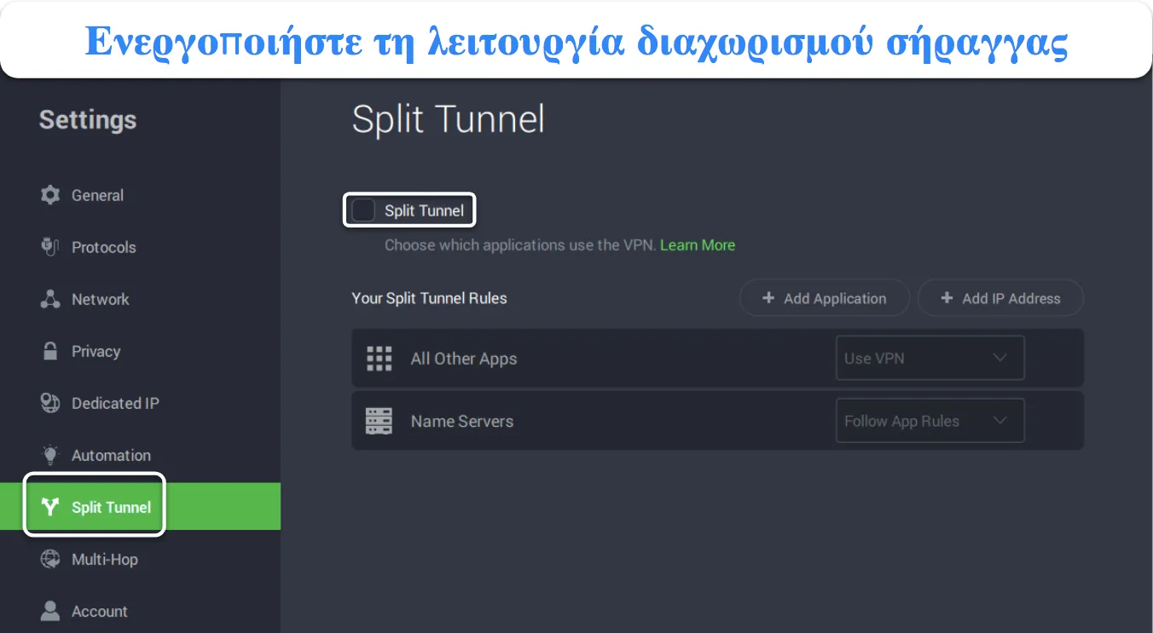Click the Name Servers rule name
Viewport: 1153px width, 633px height.
(x=462, y=421)
